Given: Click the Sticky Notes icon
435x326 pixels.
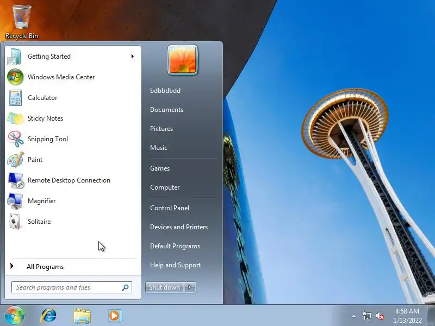Looking at the screenshot, I should click(x=16, y=118).
